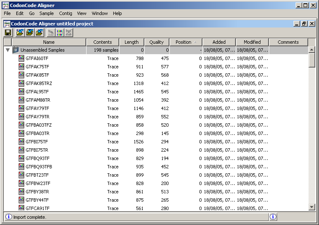Click the trace icon beside GTFAI60TF
Screen dimensions: 319x225
click(21, 58)
